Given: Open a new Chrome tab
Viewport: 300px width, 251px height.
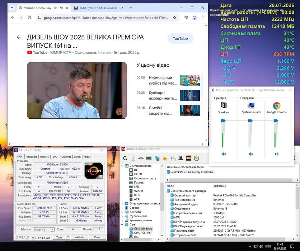Looking at the screenshot, I should coord(131,8).
